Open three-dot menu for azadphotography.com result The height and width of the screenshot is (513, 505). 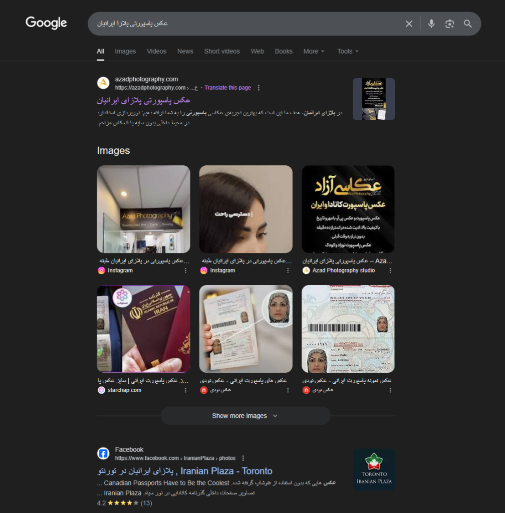pos(259,88)
